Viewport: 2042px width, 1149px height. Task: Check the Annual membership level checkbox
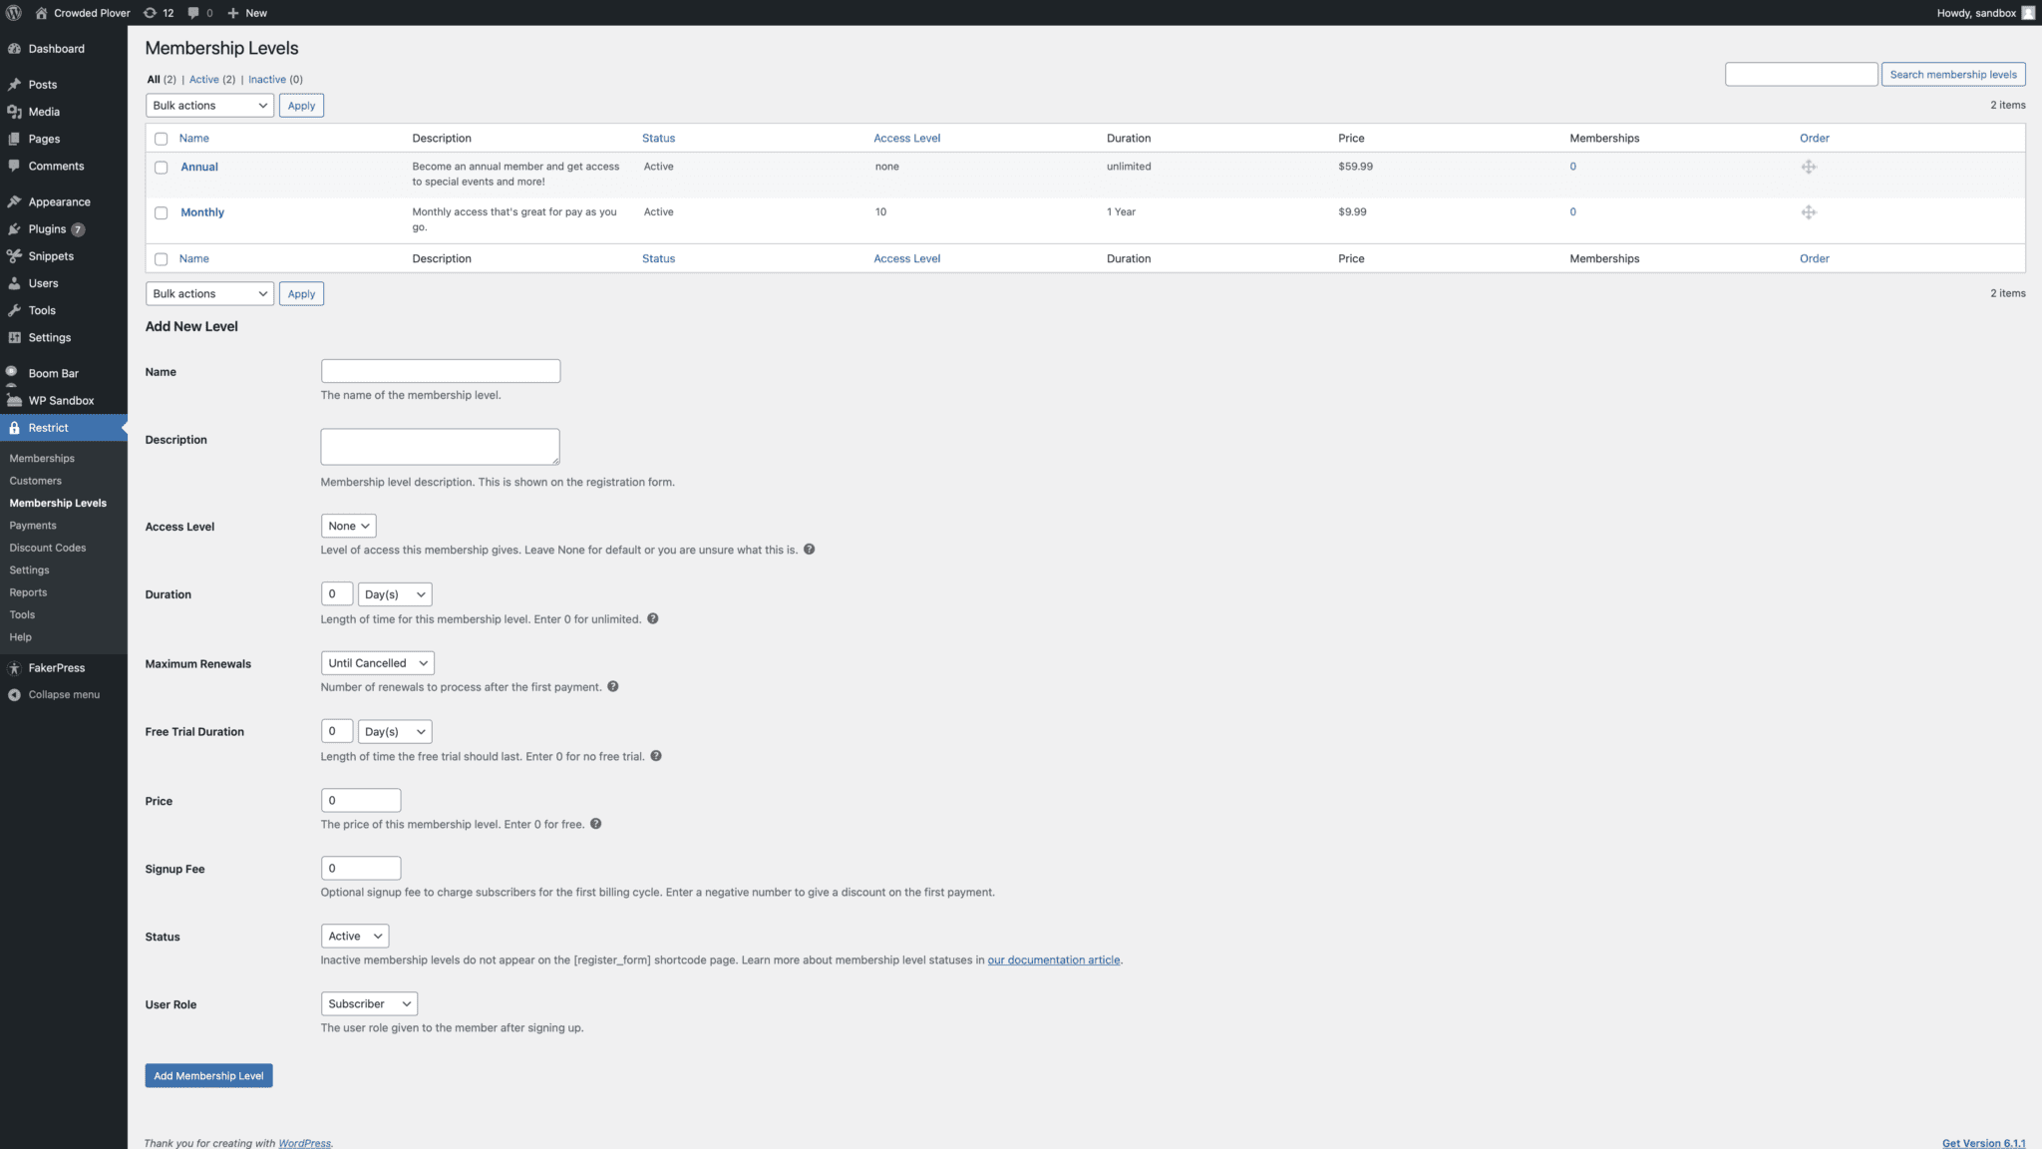pyautogui.click(x=161, y=168)
